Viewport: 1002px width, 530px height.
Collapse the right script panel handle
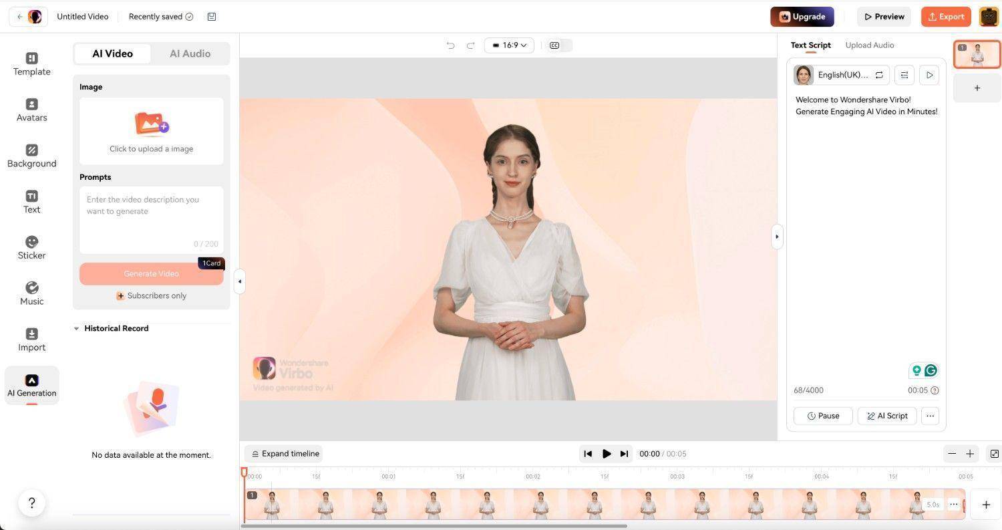tap(776, 237)
